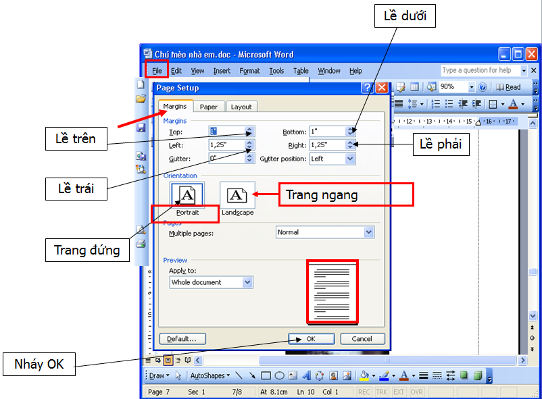
Task: Click the New Blank Document icon
Action: (141, 84)
